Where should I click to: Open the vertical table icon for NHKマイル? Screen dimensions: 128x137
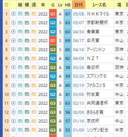(x=20, y=14)
